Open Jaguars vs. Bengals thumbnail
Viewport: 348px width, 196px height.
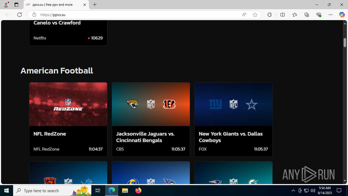click(x=151, y=104)
